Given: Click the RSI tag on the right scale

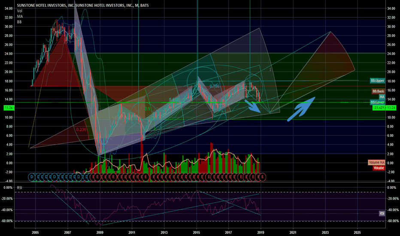Looking at the screenshot, I should point(382,213).
